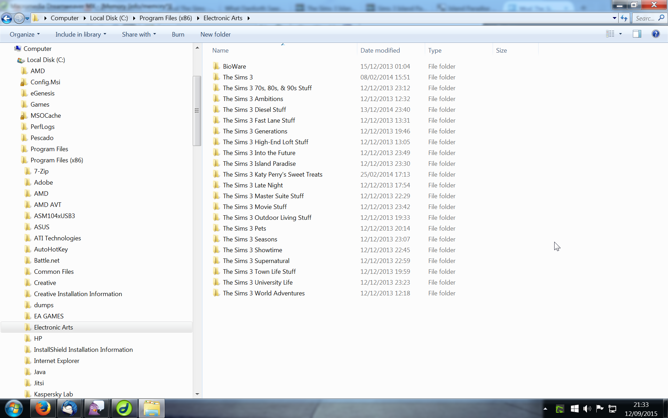The height and width of the screenshot is (418, 668).
Task: Select The Sims 3 University Life folder
Action: (x=257, y=282)
